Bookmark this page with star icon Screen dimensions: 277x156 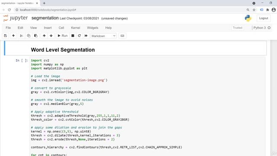click(254, 10)
